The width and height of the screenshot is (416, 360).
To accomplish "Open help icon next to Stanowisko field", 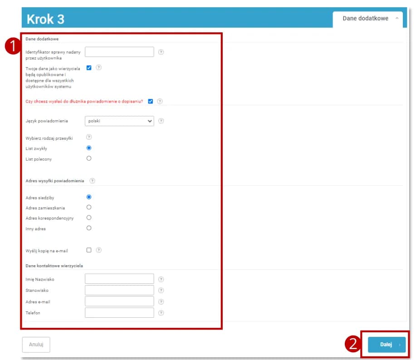I will [x=161, y=291].
